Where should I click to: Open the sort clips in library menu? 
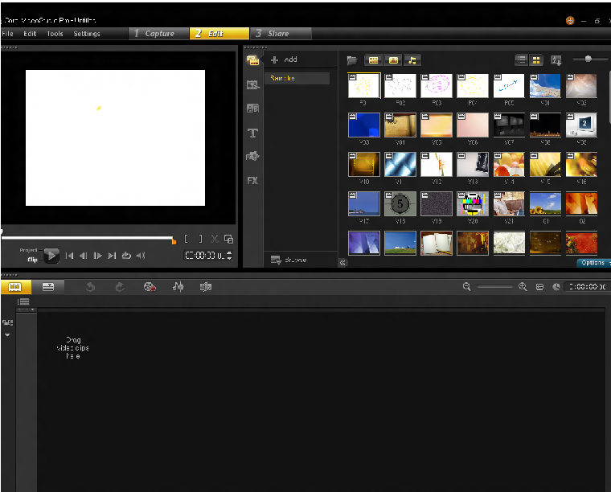coord(556,60)
